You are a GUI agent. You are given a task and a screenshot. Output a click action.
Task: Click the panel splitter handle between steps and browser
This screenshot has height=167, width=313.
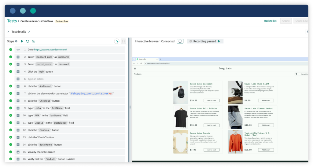pyautogui.click(x=130, y=107)
